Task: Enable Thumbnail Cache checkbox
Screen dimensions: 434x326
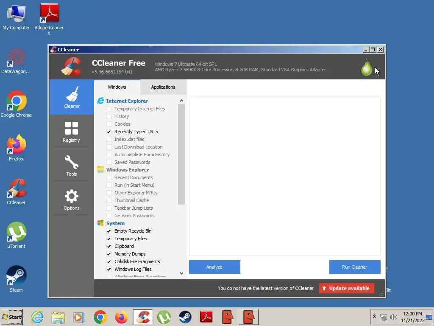Action: coord(109,200)
